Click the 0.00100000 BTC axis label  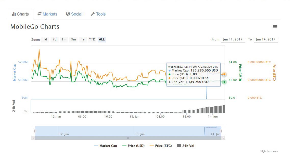click(x=259, y=62)
